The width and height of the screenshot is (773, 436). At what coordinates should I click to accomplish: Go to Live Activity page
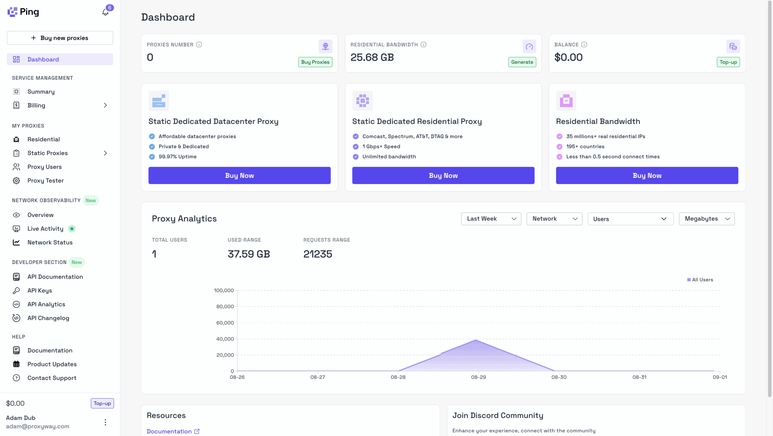(x=45, y=229)
